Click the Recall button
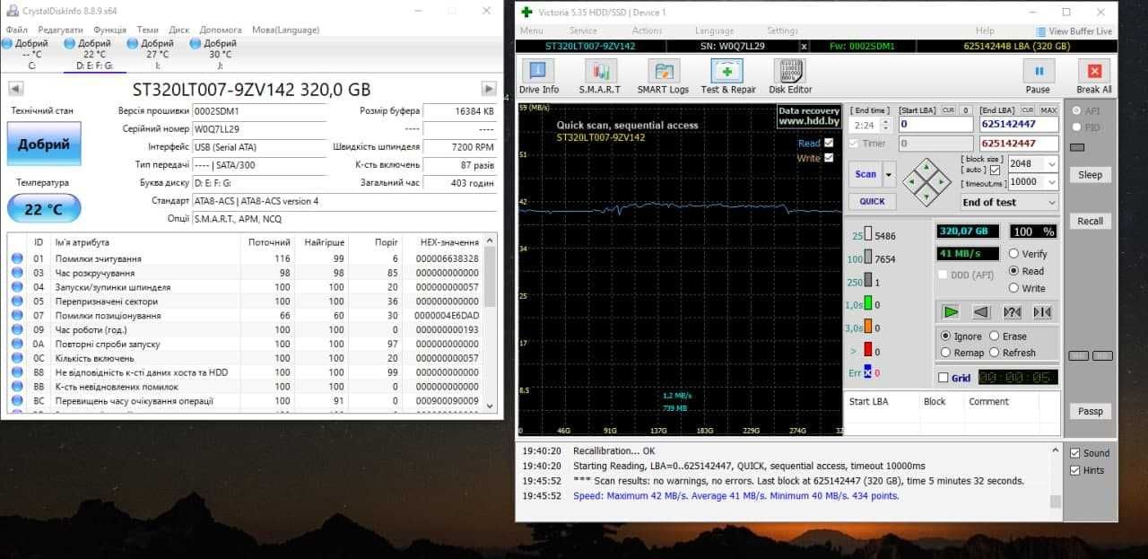The image size is (1148, 559). pos(1090,222)
